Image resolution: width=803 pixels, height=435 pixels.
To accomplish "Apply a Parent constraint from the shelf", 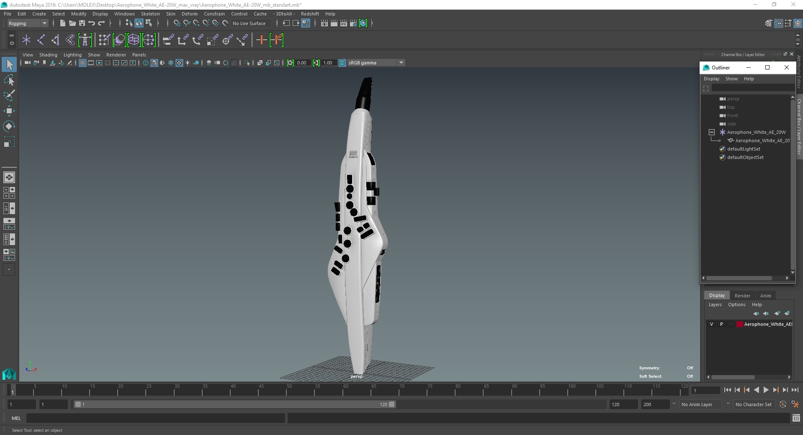I will tap(168, 40).
